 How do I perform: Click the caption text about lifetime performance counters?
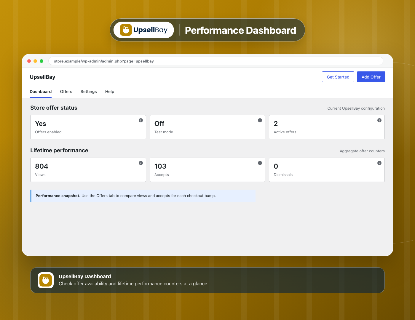133,284
